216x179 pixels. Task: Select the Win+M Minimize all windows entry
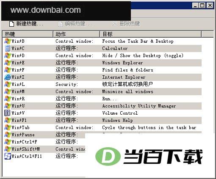pos(103,91)
